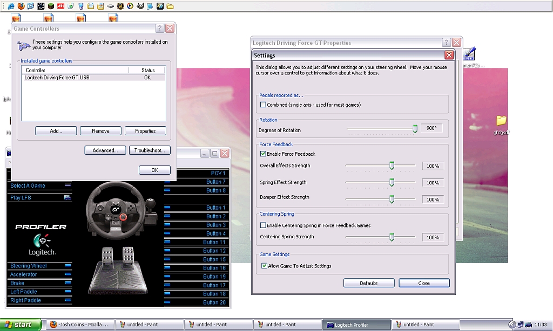
Task: Click Troubleshoot... in Game Controllers
Action: pos(150,150)
